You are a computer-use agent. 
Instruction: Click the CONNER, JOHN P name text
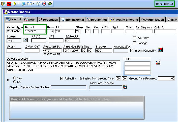(52, 54)
